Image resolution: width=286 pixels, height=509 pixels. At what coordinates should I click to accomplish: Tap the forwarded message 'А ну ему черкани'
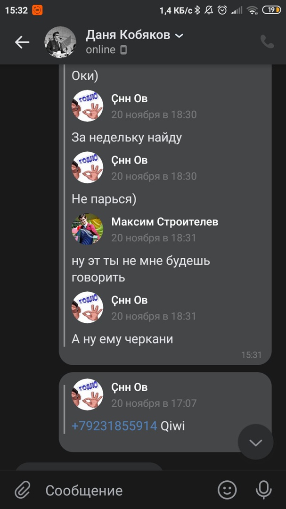[123, 339]
